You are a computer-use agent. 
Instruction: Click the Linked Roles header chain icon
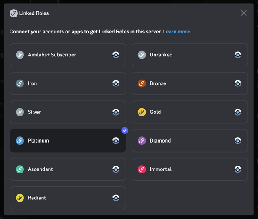pyautogui.click(x=13, y=13)
